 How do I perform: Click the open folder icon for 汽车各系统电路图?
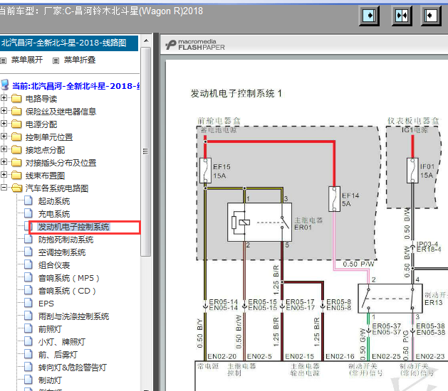tap(17, 188)
